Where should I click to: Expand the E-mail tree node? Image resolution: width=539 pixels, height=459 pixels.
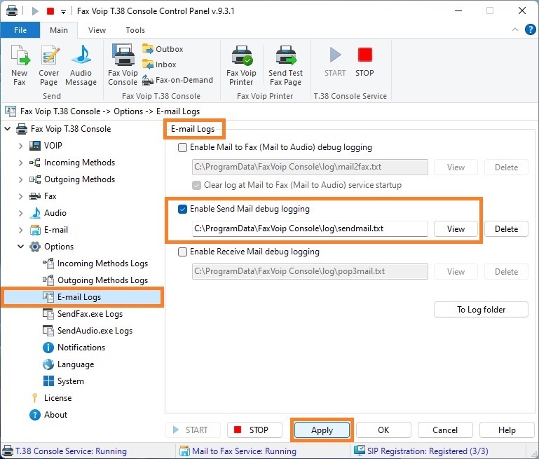click(20, 230)
